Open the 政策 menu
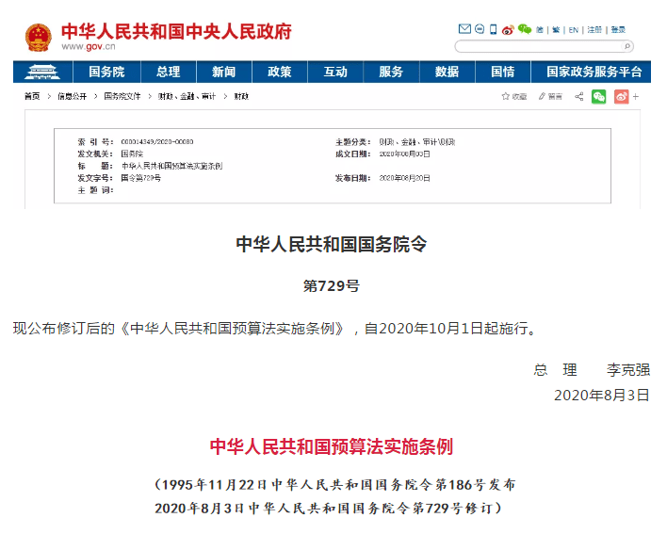Screen dimensions: 667x534 point(280,72)
